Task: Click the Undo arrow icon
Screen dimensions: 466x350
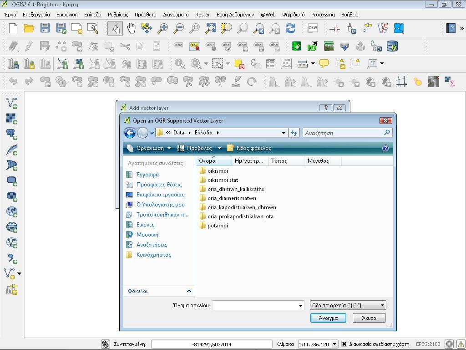Action: point(13,81)
